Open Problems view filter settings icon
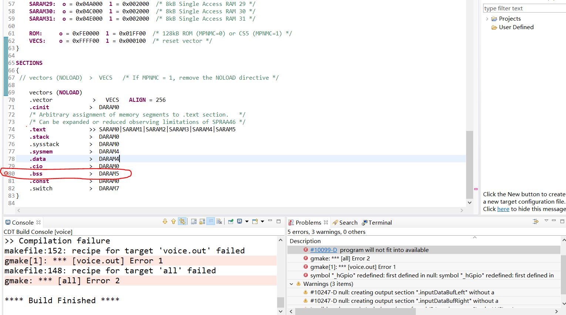566x315 pixels. coord(535,221)
